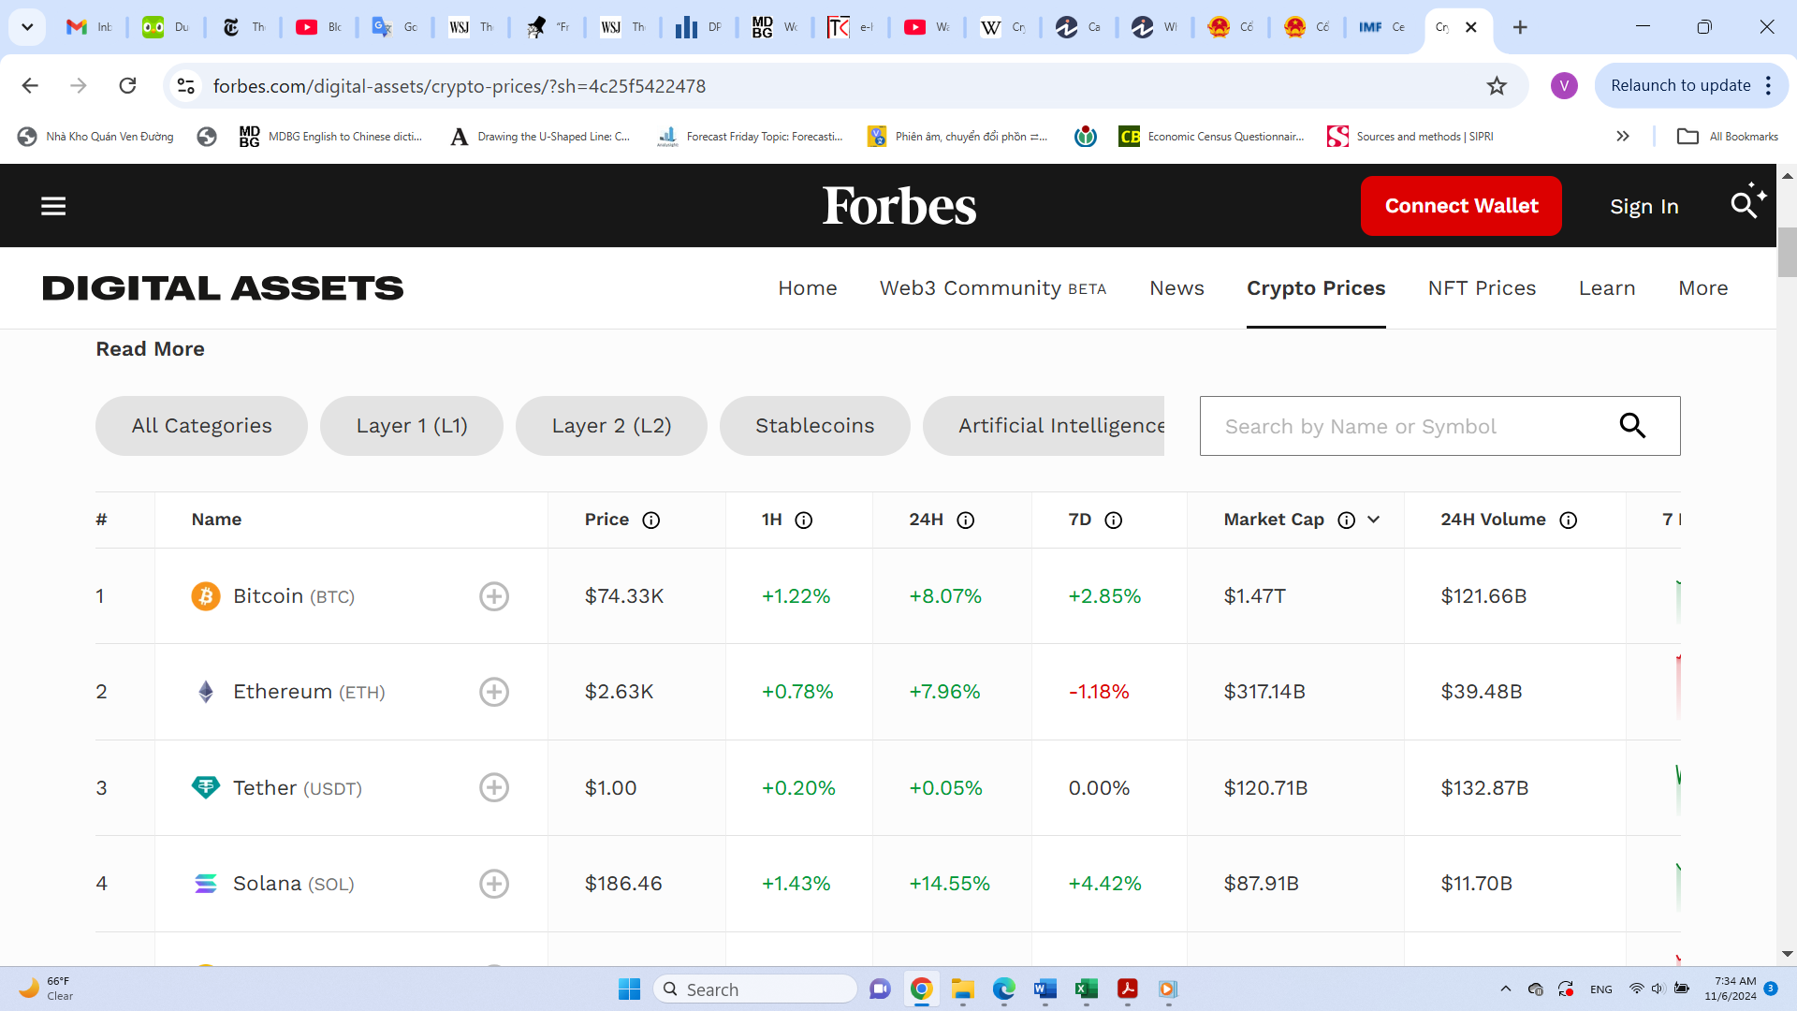The height and width of the screenshot is (1011, 1797).
Task: Click the Read More link
Action: point(150,349)
